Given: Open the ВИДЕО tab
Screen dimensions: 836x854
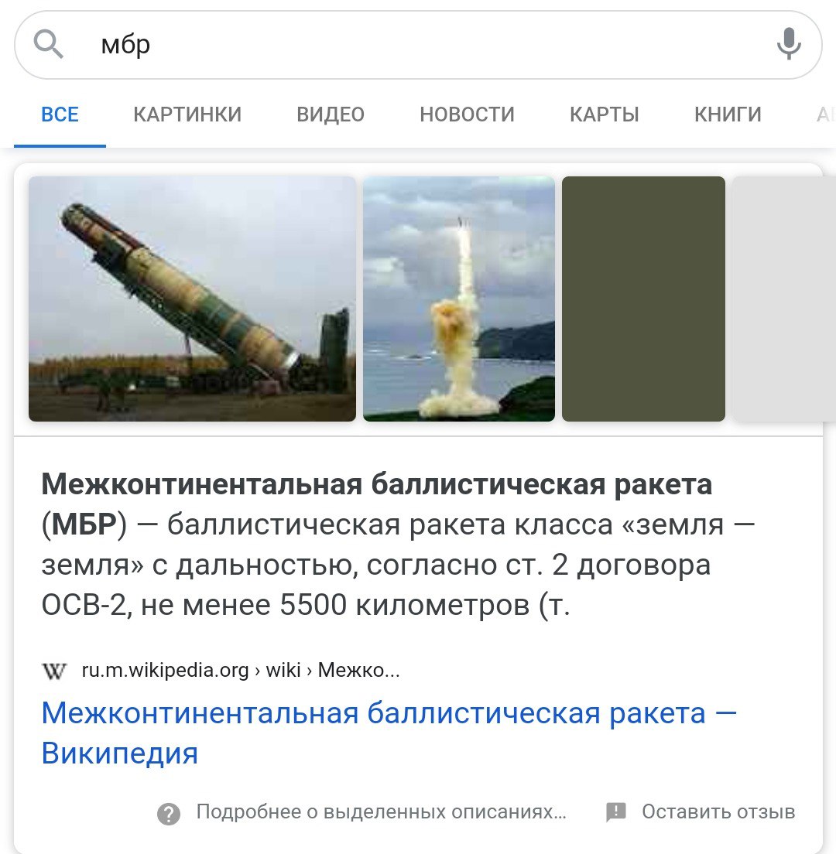Looking at the screenshot, I should point(331,115).
